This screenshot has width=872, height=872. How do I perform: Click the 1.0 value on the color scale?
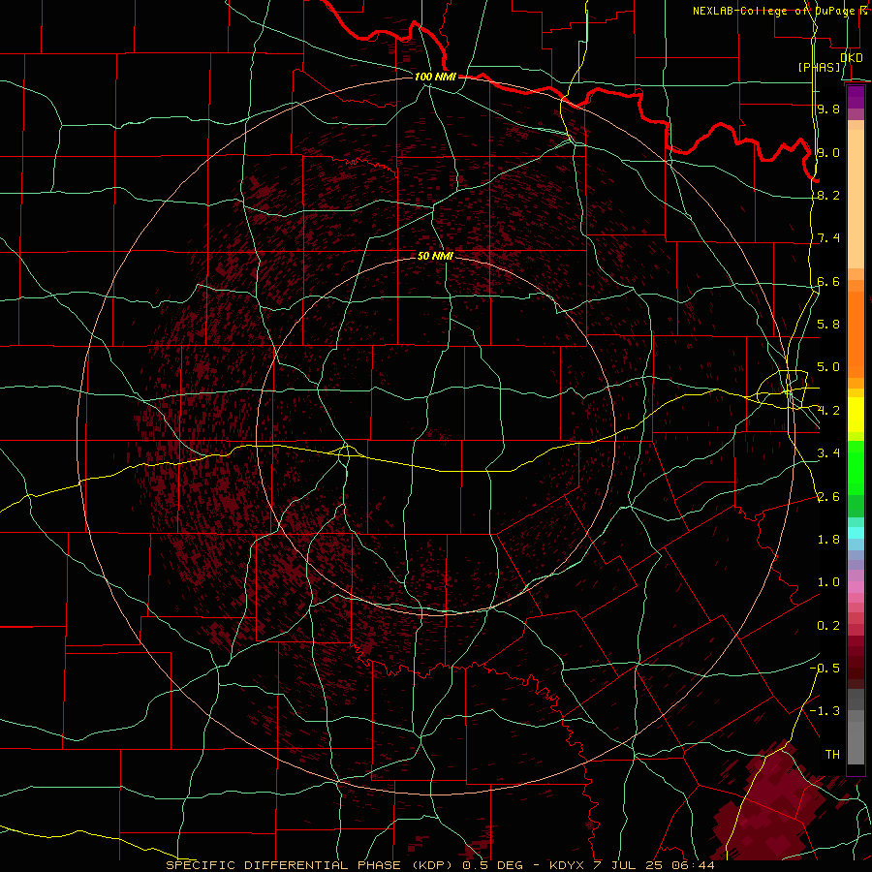pos(828,582)
